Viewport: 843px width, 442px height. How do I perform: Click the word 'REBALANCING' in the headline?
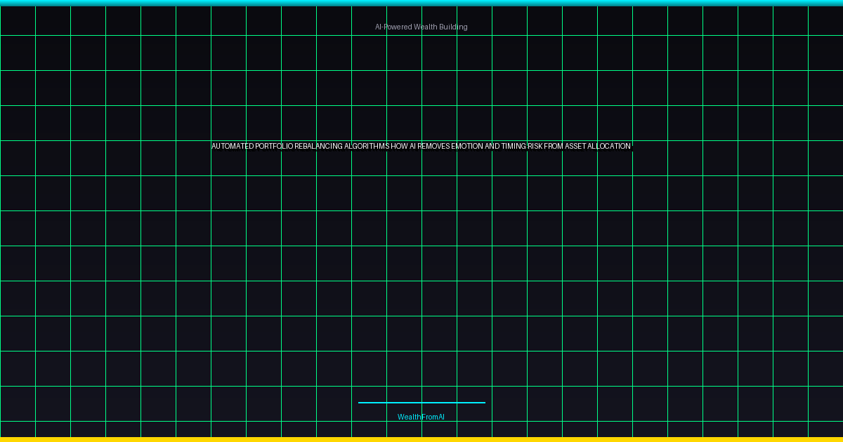point(319,147)
